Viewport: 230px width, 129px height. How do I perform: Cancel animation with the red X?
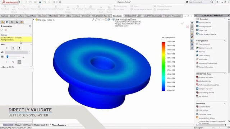pyautogui.click(x=6, y=30)
